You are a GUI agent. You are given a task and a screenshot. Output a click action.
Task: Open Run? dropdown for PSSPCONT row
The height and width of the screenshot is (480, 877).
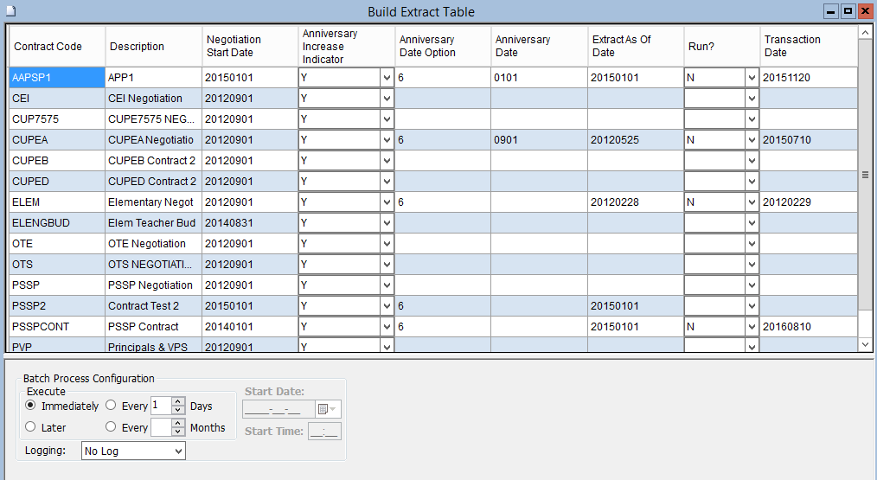point(751,327)
